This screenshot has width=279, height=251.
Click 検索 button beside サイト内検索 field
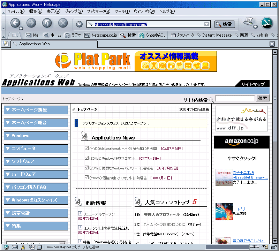pyautogui.click(x=263, y=98)
